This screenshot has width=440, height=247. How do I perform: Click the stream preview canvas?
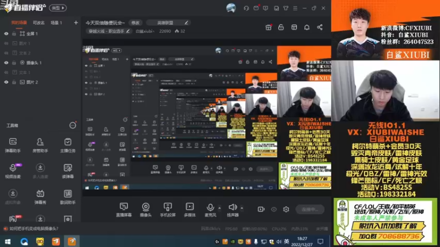207,117
